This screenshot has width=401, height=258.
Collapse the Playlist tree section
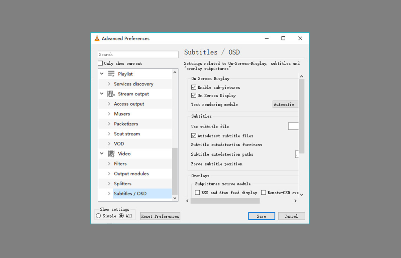102,74
